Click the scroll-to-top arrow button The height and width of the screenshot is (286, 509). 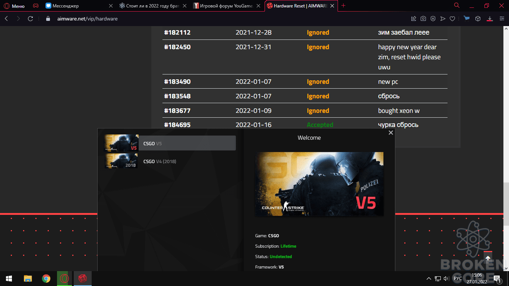(488, 258)
